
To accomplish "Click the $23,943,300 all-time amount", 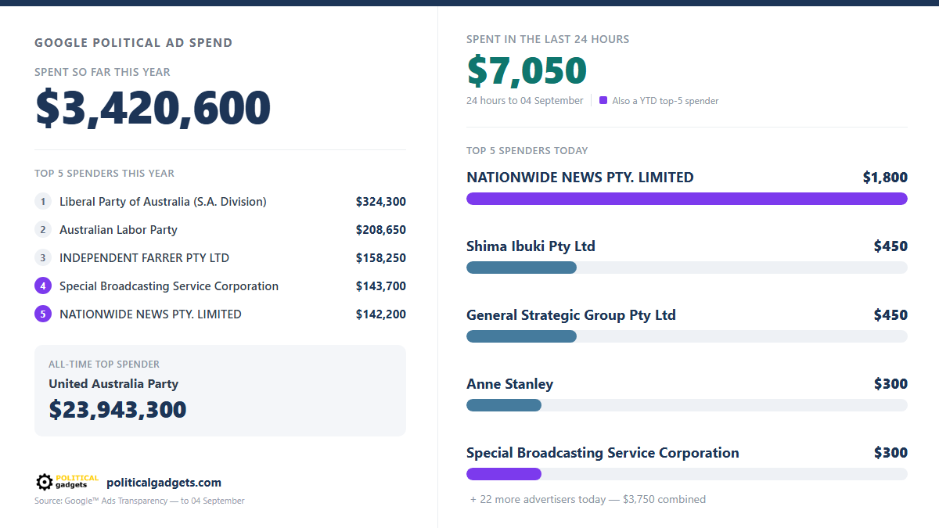I will point(117,410).
